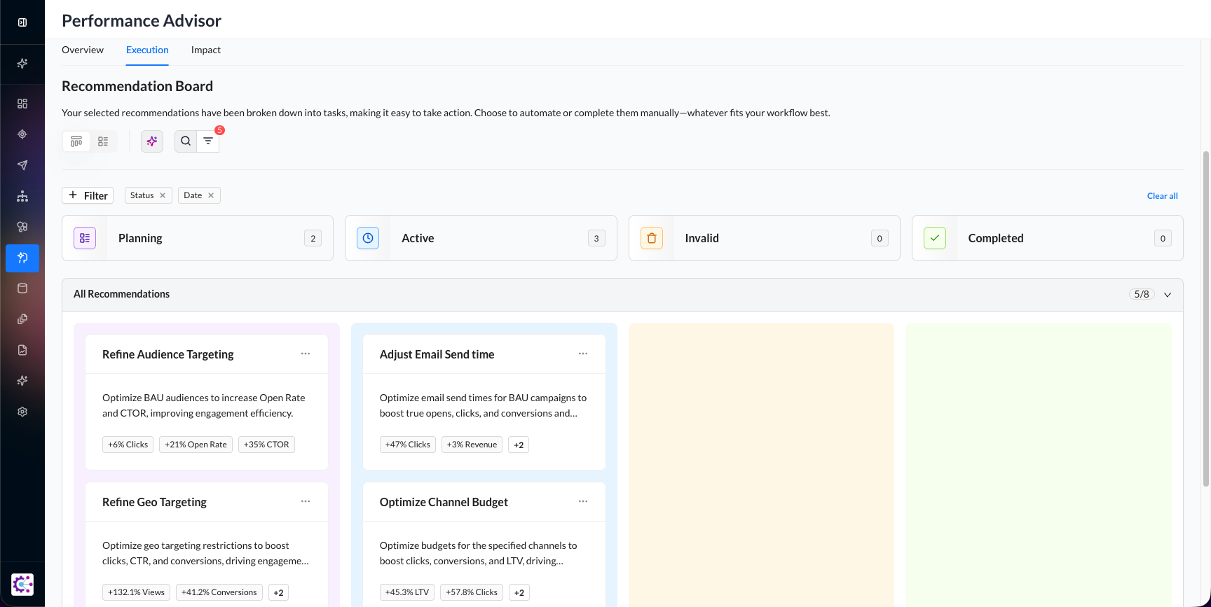Open the Overview tab
This screenshot has width=1211, height=607.
coord(83,50)
